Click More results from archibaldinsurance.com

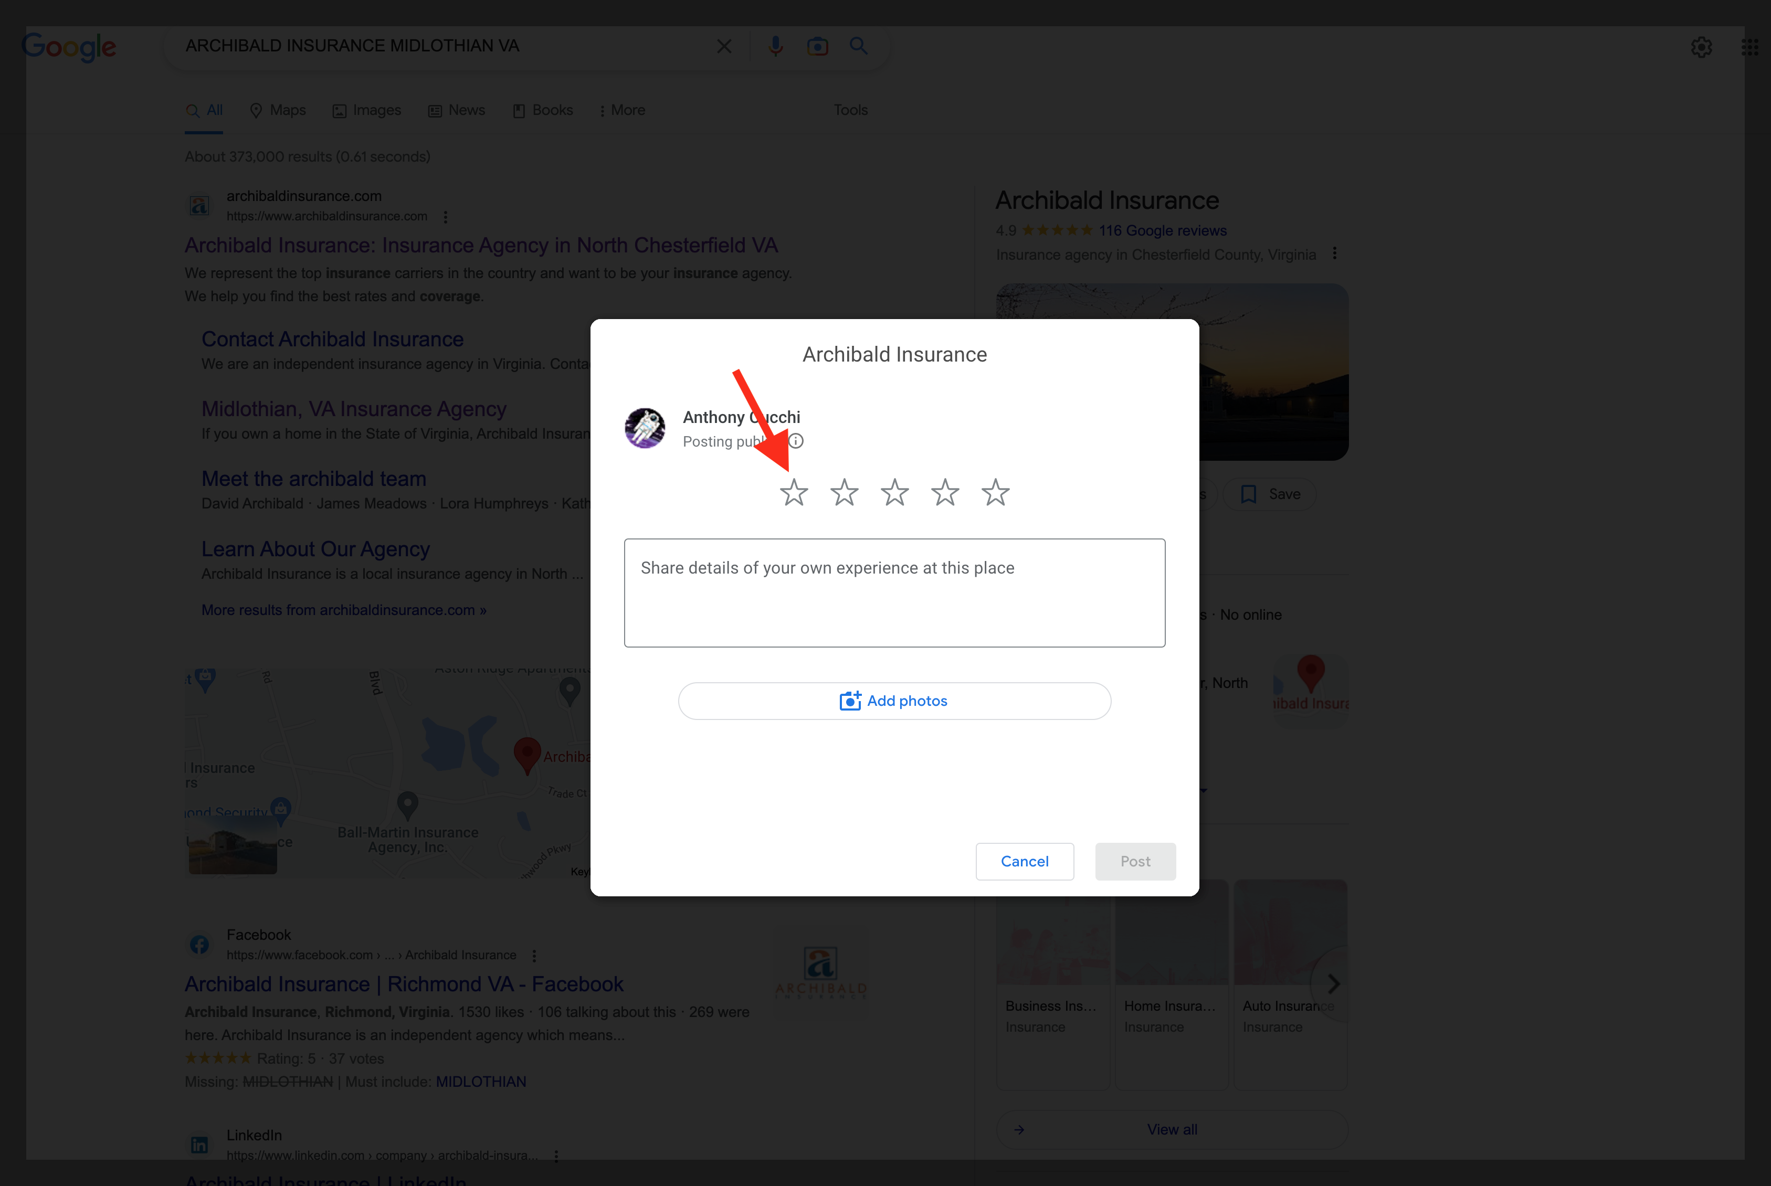click(343, 610)
